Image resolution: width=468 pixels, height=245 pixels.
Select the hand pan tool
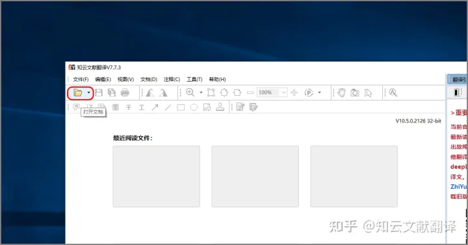click(x=341, y=93)
